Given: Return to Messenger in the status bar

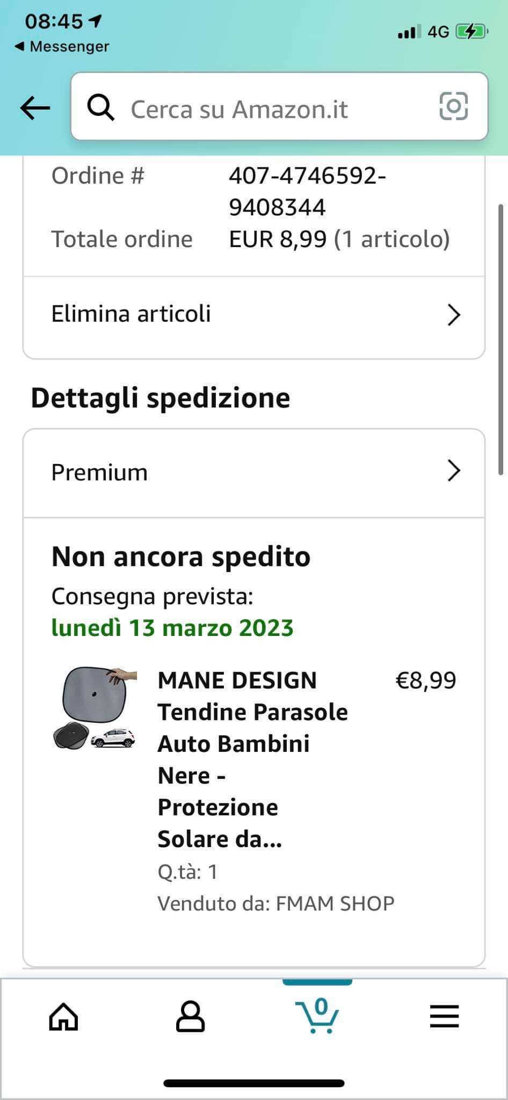Looking at the screenshot, I should pyautogui.click(x=62, y=47).
